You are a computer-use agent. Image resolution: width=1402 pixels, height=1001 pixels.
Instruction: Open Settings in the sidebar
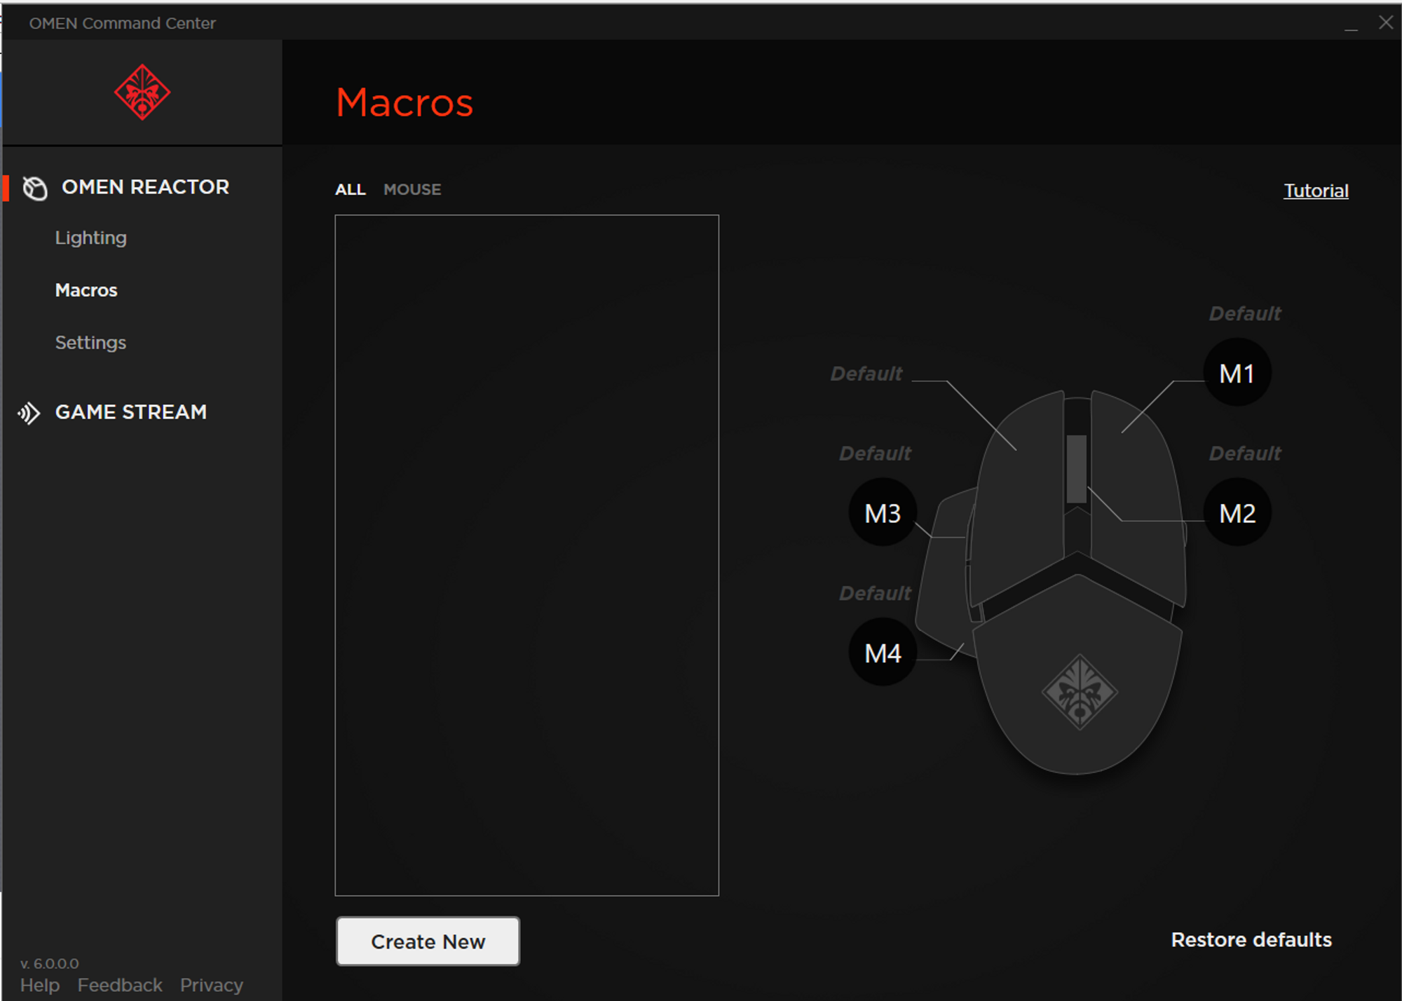point(90,343)
